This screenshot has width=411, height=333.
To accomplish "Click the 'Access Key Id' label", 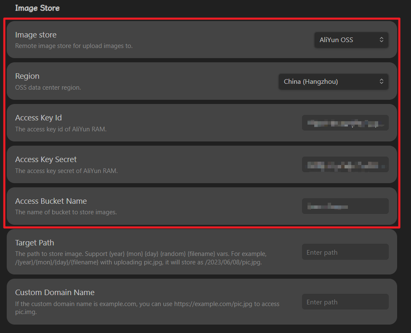I will tap(38, 118).
